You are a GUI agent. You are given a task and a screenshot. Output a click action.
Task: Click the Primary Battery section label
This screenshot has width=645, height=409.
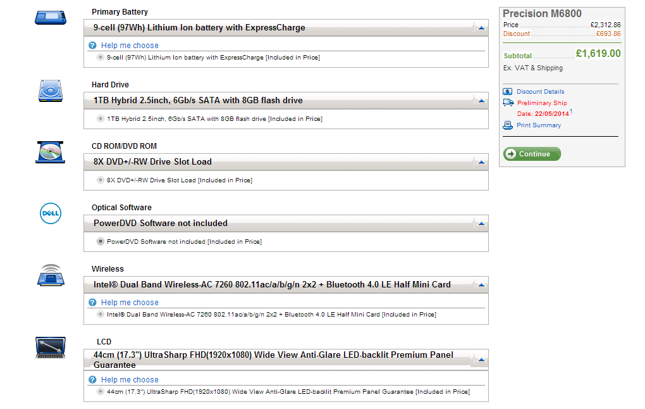(x=120, y=12)
